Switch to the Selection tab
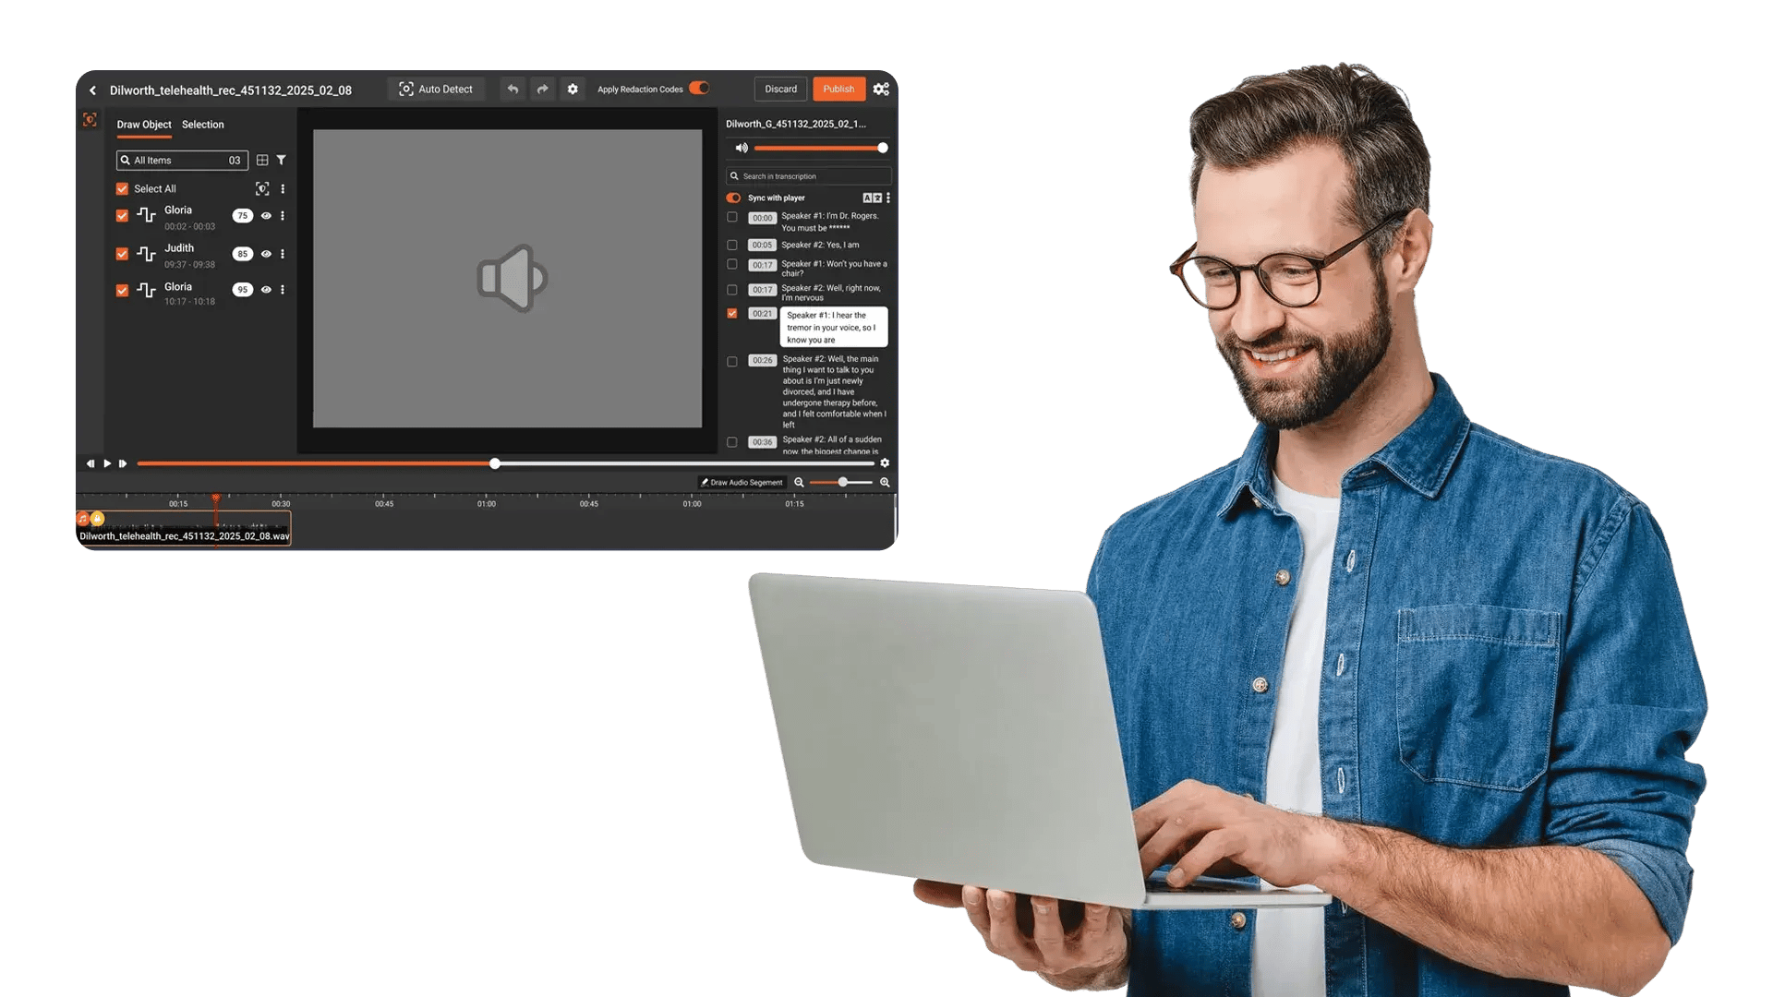Screen dimensions: 1773x997 [202, 125]
